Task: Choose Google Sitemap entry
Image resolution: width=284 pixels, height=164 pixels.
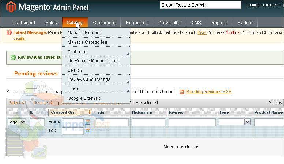Action: [96, 98]
